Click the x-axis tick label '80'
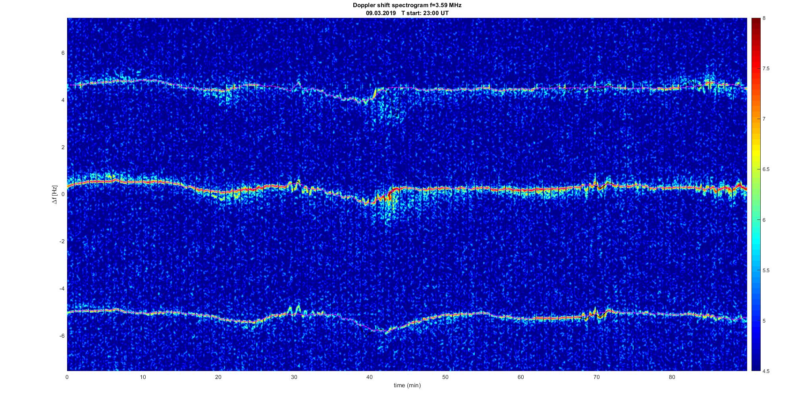Viewport: 794px width, 398px height. click(x=672, y=377)
